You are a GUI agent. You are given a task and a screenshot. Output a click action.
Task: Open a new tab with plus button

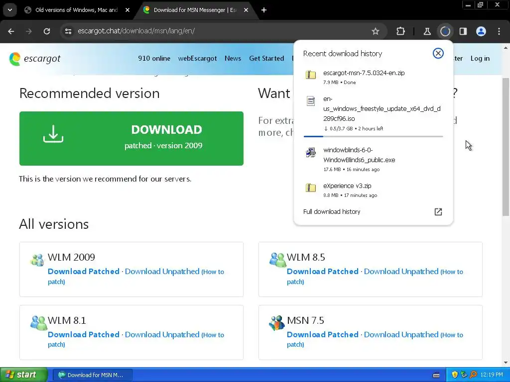coord(264,10)
